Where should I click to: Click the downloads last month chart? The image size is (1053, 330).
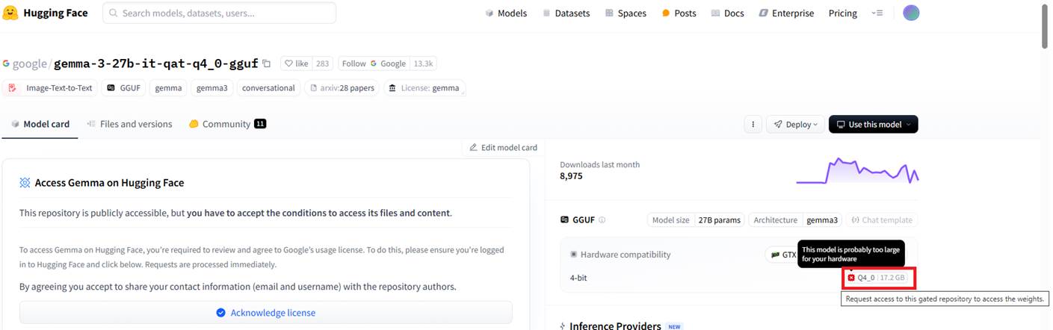coord(857,171)
